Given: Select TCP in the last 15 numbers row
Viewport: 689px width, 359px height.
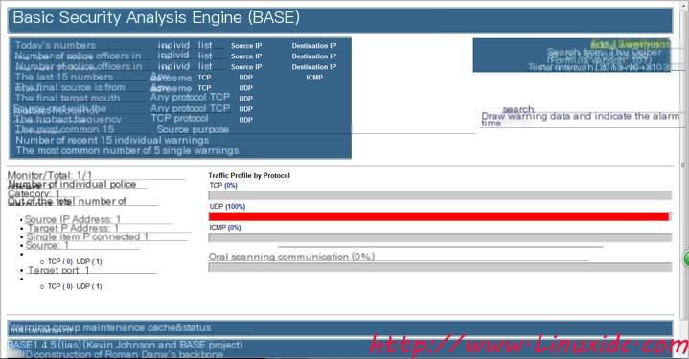Looking at the screenshot, I should pyautogui.click(x=204, y=78).
